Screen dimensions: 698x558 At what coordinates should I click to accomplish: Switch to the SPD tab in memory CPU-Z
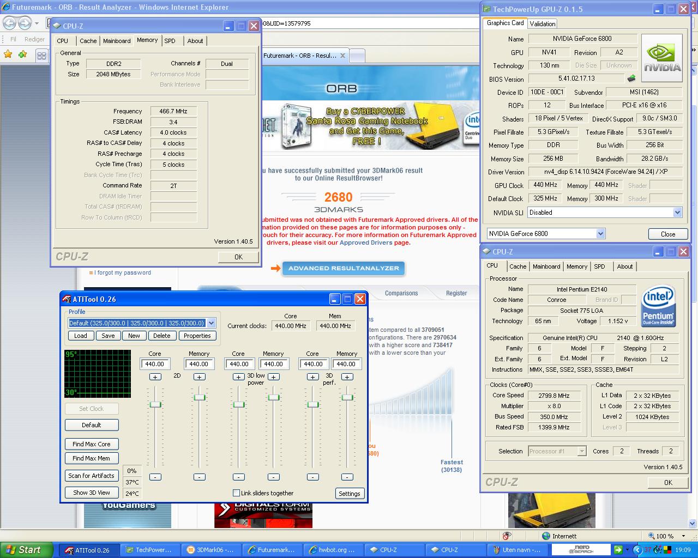[x=170, y=41]
